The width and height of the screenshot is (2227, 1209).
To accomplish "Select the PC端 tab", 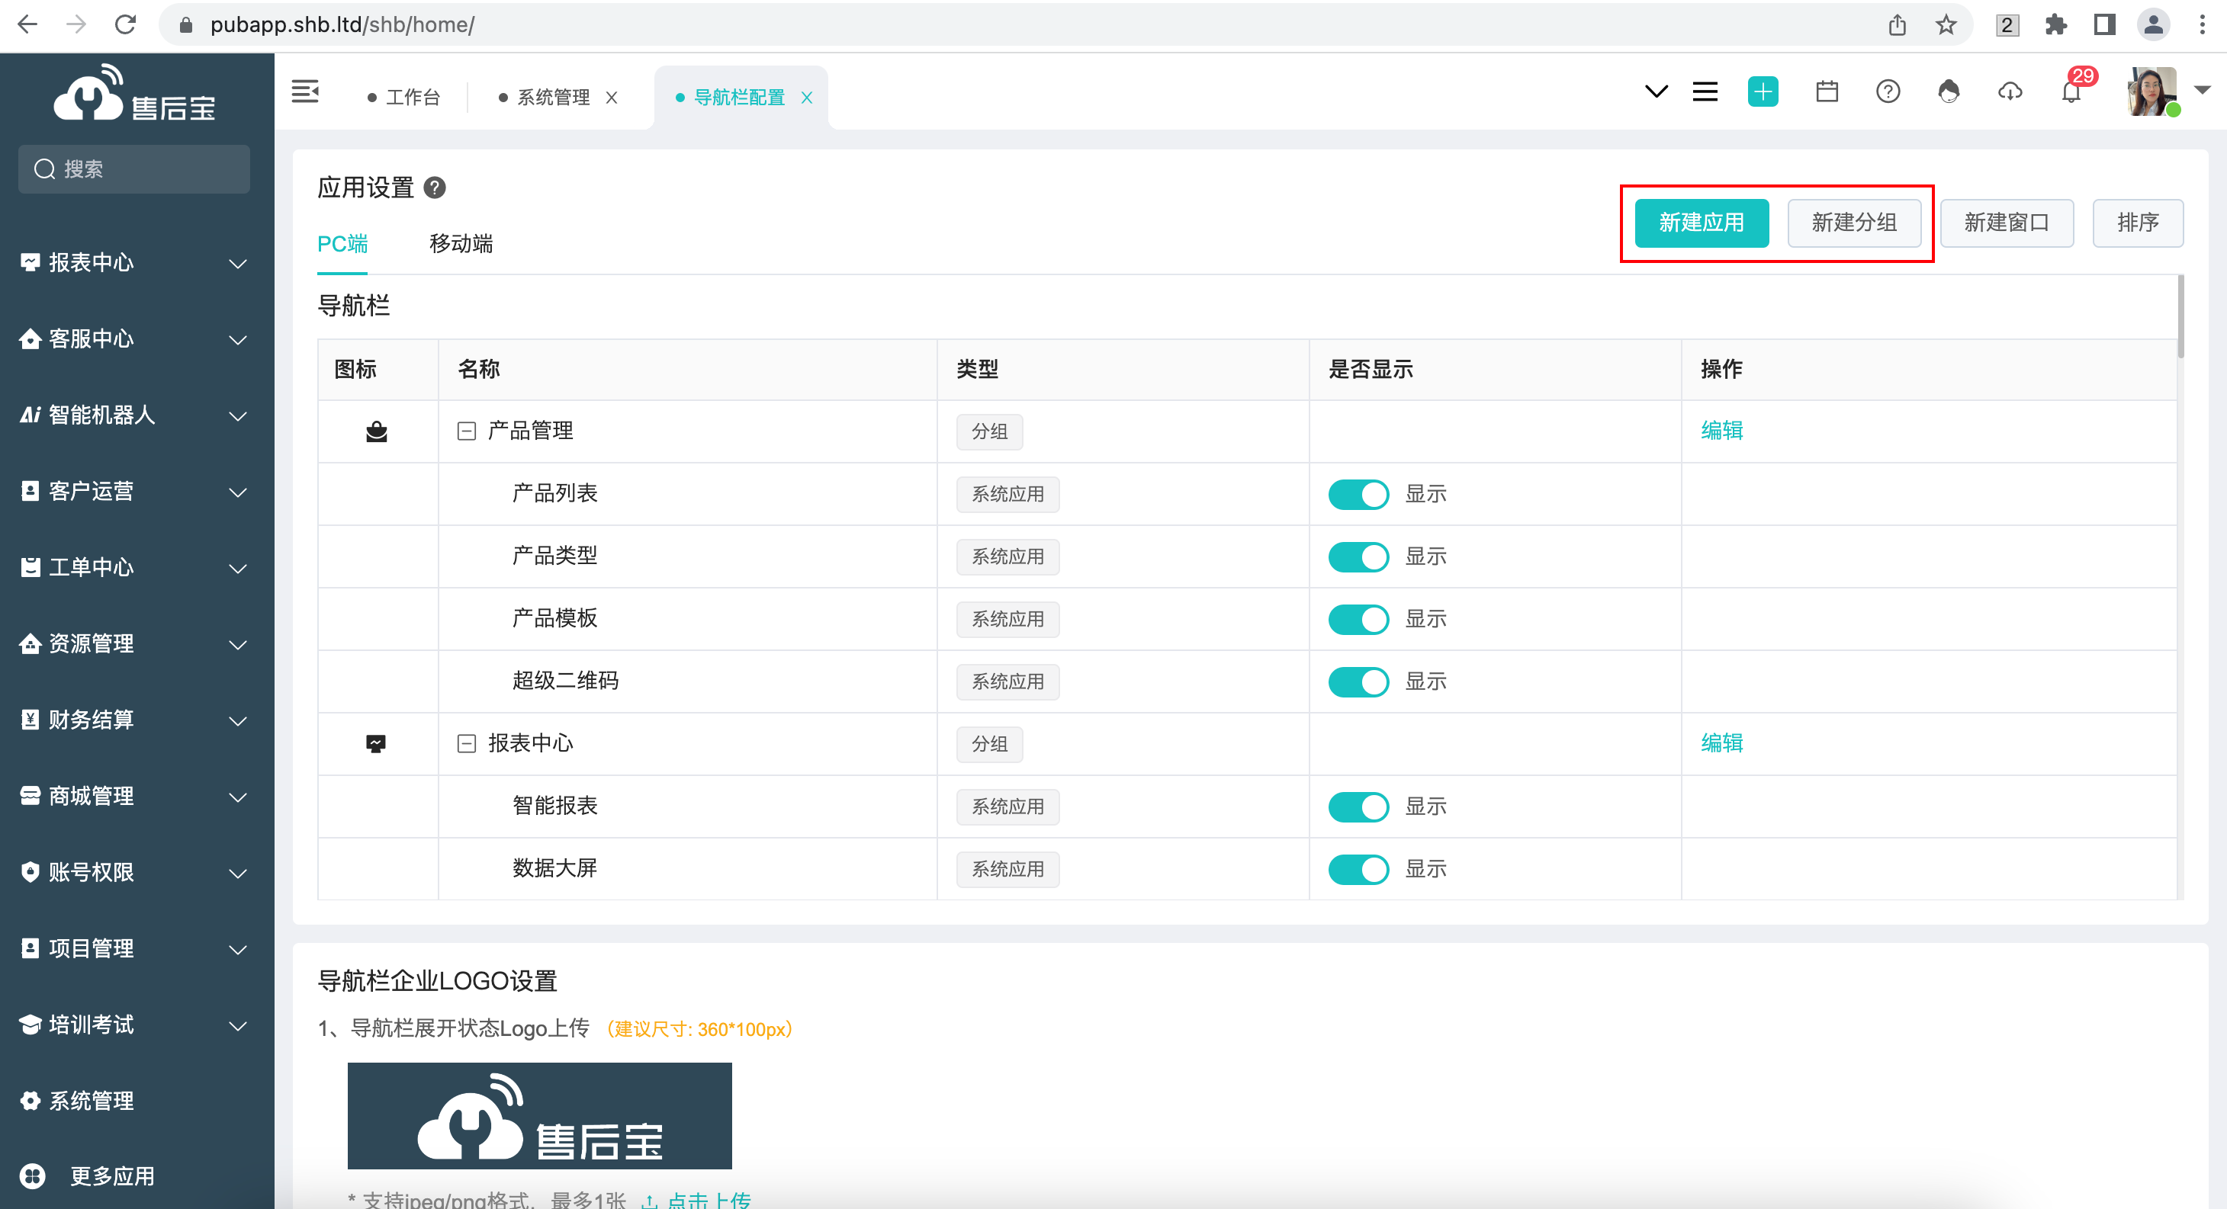I will pos(342,244).
